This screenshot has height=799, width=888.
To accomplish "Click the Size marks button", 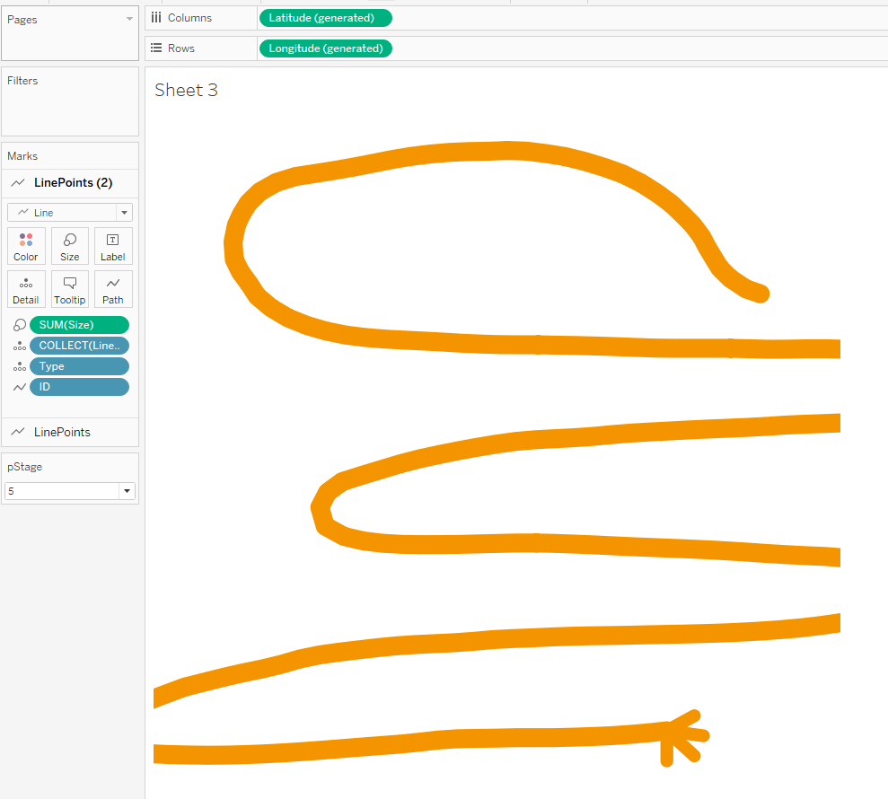I will pyautogui.click(x=70, y=246).
